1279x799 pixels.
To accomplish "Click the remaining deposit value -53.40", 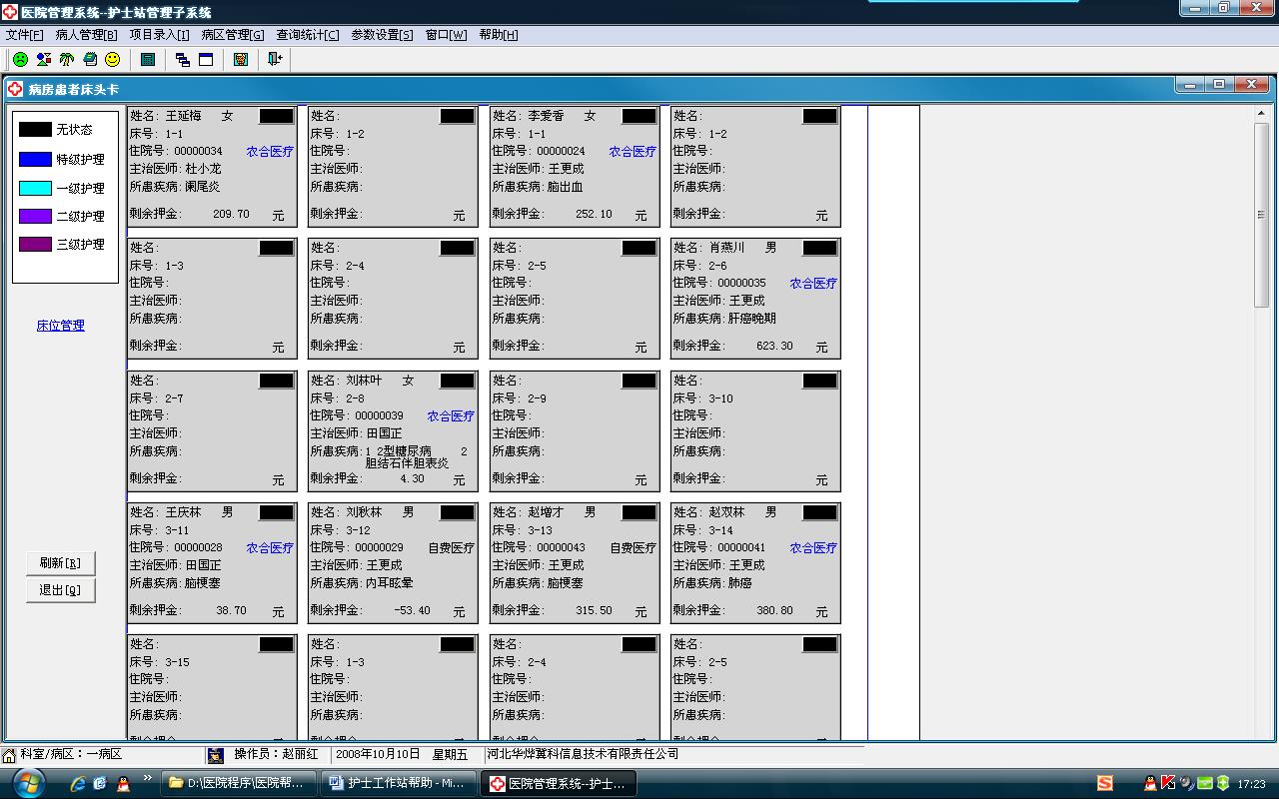I will (x=412, y=610).
